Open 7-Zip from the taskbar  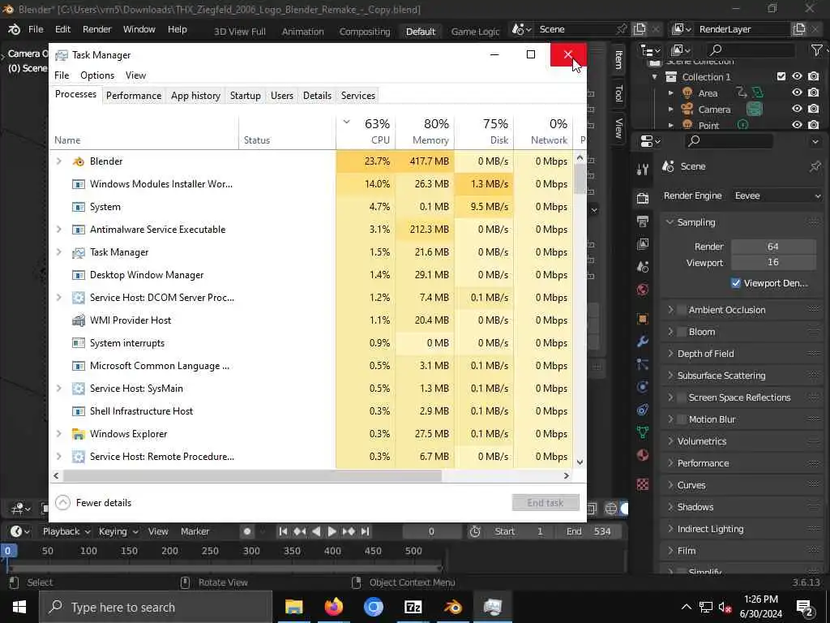click(x=413, y=607)
